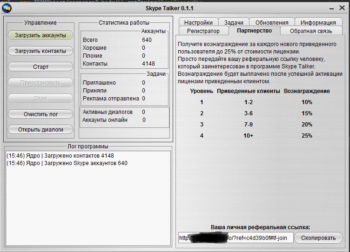Click the 25% reward in level 4 row
The height and width of the screenshot is (252, 350).
click(x=307, y=136)
